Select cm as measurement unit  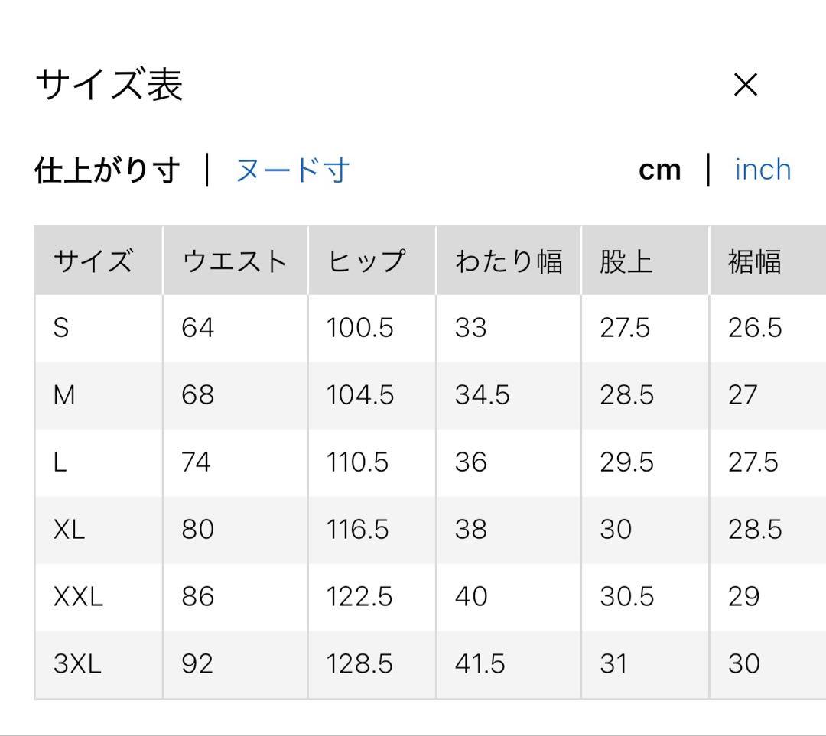tap(659, 170)
